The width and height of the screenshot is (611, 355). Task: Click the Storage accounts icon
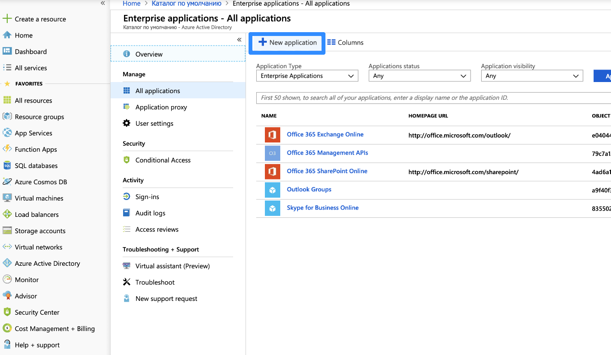(7, 231)
